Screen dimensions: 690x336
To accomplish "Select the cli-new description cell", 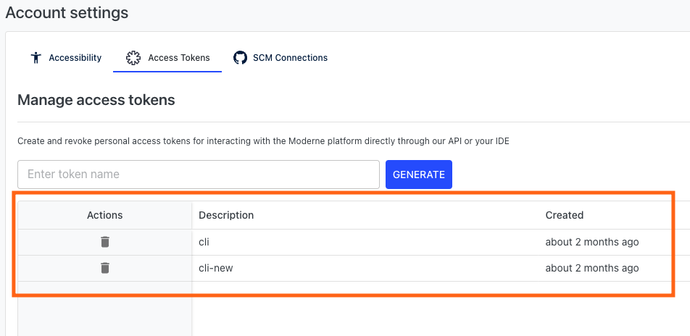I will pyautogui.click(x=216, y=268).
